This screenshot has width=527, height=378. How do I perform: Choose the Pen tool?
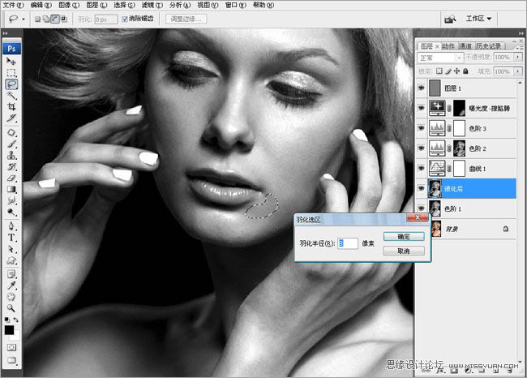11,227
